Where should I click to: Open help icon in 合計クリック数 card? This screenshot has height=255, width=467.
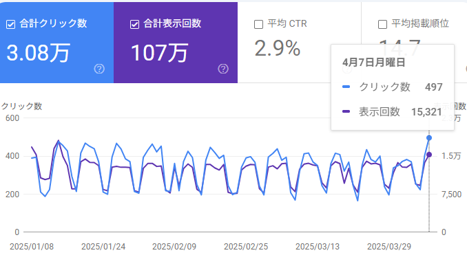(99, 69)
